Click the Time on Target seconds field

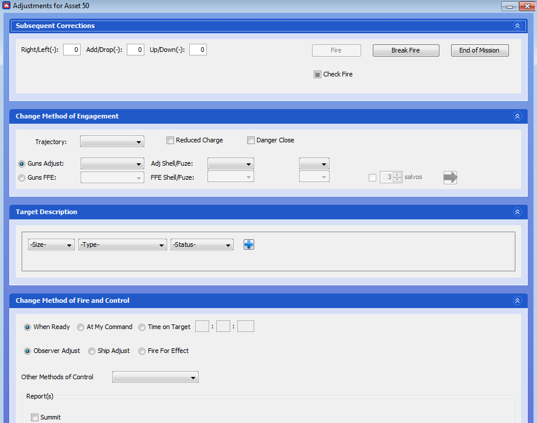(x=245, y=326)
